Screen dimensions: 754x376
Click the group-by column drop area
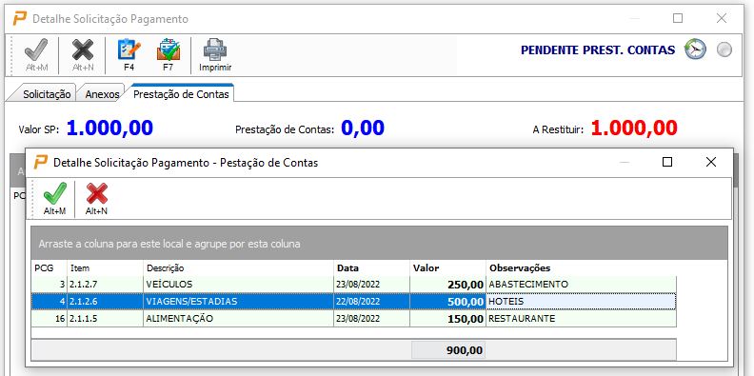point(379,244)
